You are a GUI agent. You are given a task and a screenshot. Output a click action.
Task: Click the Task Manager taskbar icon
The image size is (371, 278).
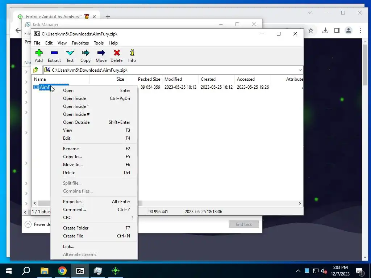[98, 271]
